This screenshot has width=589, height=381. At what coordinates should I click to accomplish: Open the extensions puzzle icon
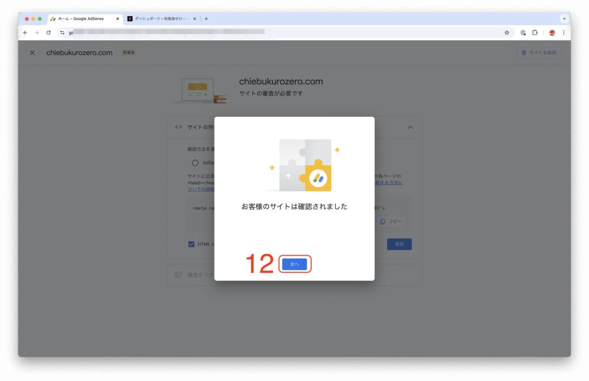(x=535, y=33)
